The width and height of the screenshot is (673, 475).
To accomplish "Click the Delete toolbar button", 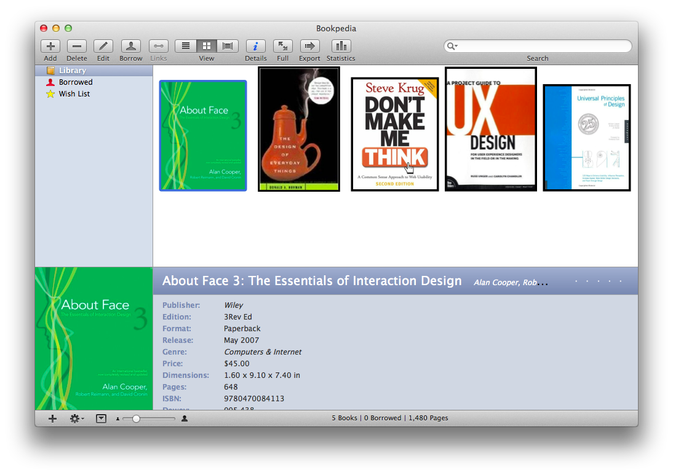I will [x=77, y=46].
